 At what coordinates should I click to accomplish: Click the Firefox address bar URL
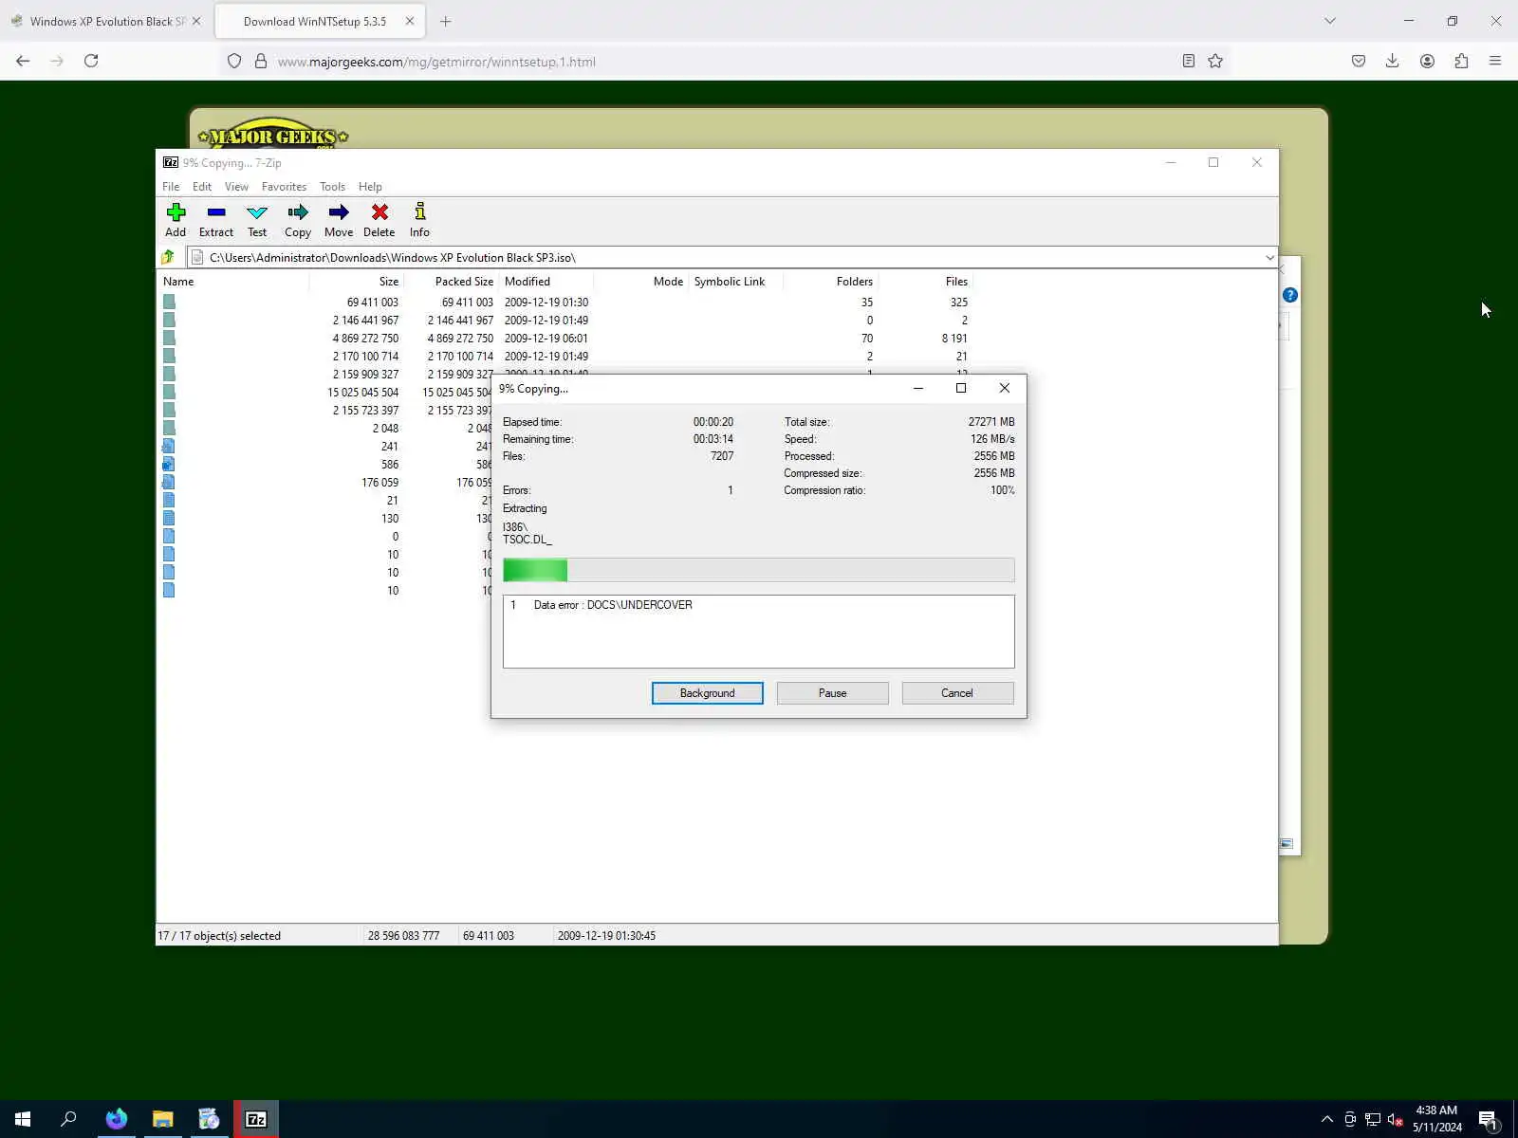(x=436, y=62)
